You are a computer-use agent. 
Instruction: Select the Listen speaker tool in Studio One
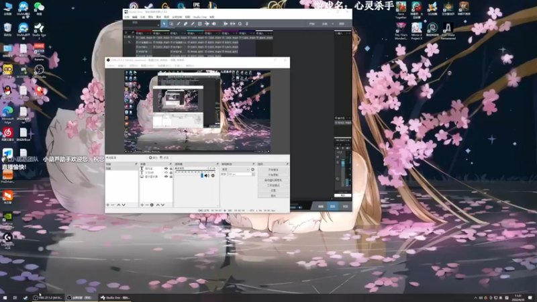(x=214, y=24)
